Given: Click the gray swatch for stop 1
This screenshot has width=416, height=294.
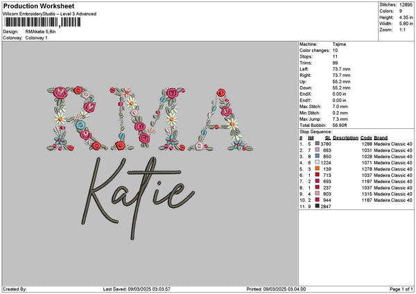Looking at the screenshot, I should click(x=318, y=144).
